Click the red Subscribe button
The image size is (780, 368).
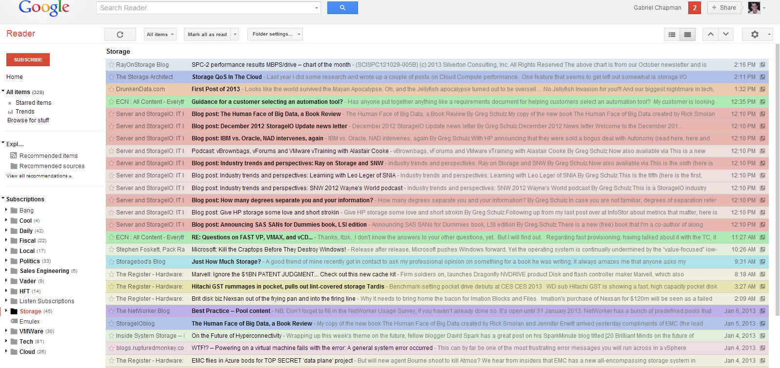tap(28, 59)
